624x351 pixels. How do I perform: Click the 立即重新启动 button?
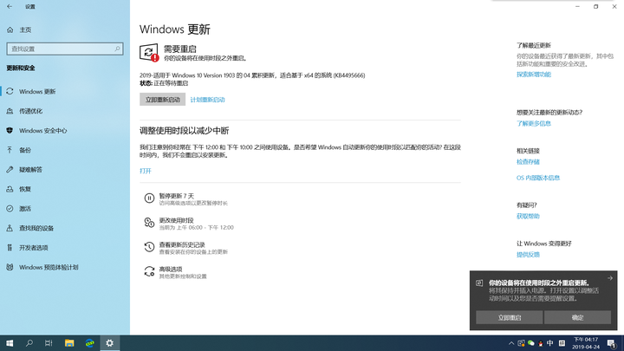point(162,100)
